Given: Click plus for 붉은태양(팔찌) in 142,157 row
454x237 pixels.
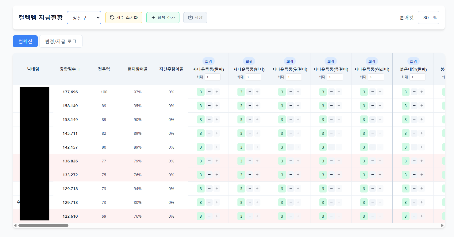Looking at the screenshot, I should (x=421, y=147).
